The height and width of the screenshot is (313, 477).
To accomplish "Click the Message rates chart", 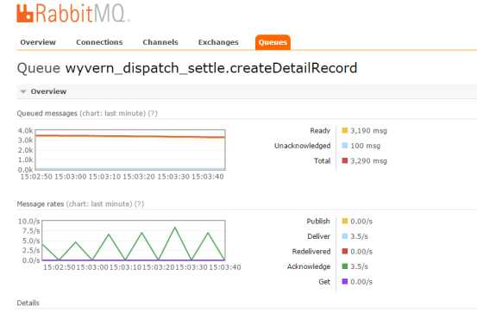I will (x=134, y=240).
